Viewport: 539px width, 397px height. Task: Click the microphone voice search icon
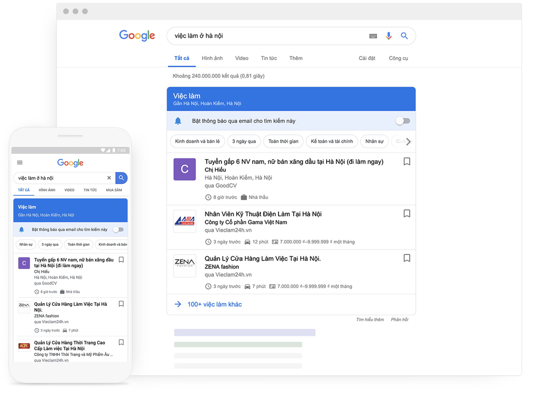coord(388,36)
